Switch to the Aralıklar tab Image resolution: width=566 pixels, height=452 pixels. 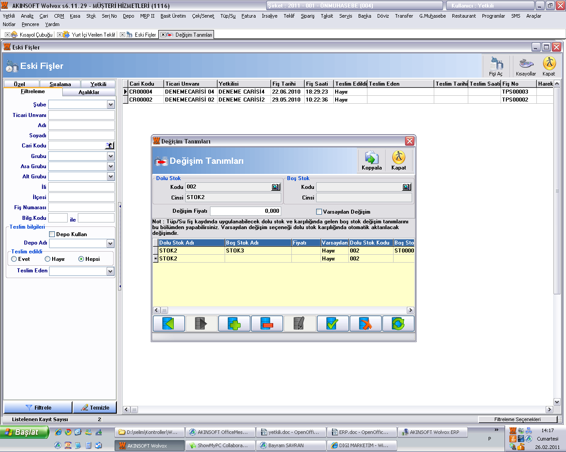click(x=89, y=92)
